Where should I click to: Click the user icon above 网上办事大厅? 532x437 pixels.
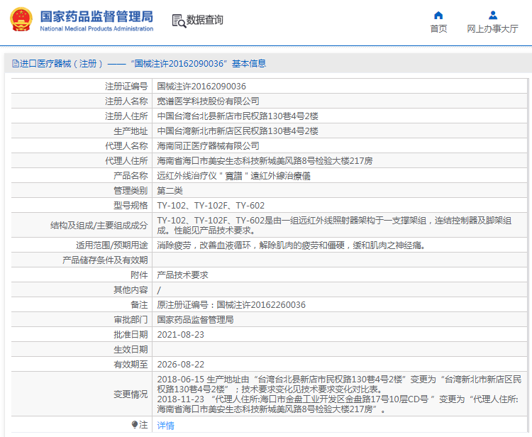[492, 15]
